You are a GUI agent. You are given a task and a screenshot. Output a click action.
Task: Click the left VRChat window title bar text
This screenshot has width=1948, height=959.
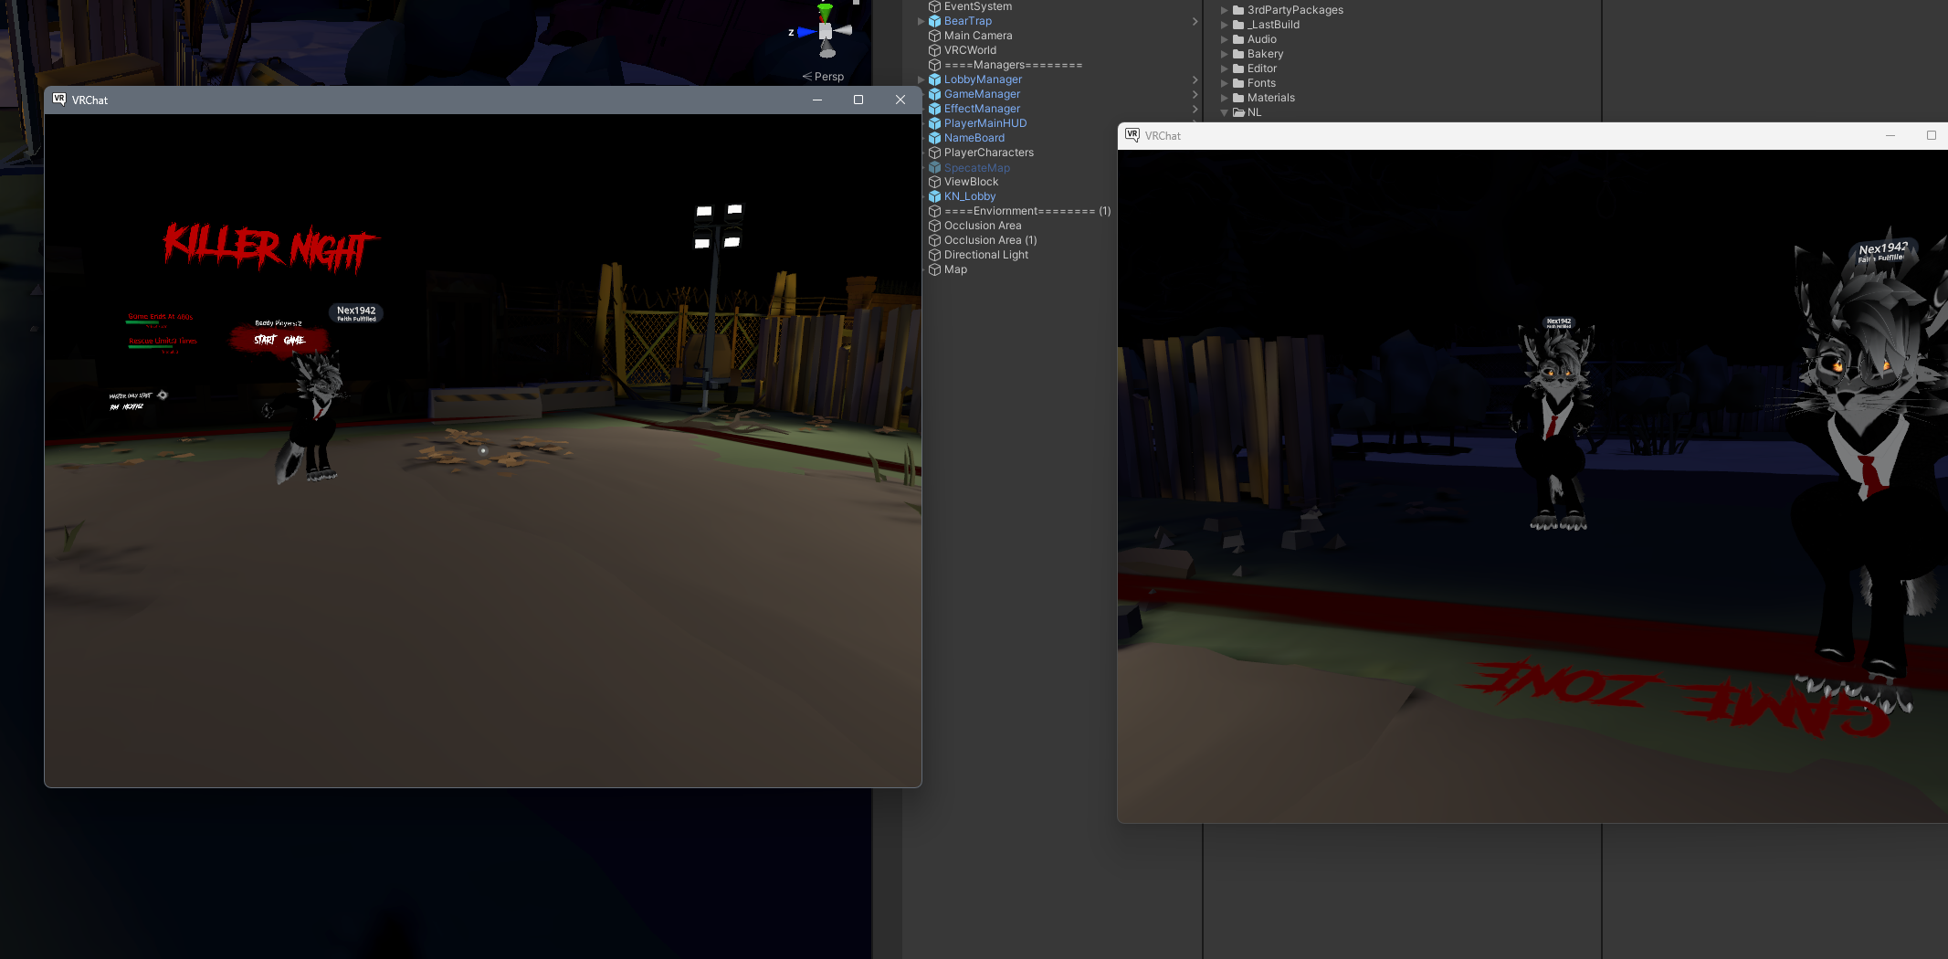click(90, 100)
